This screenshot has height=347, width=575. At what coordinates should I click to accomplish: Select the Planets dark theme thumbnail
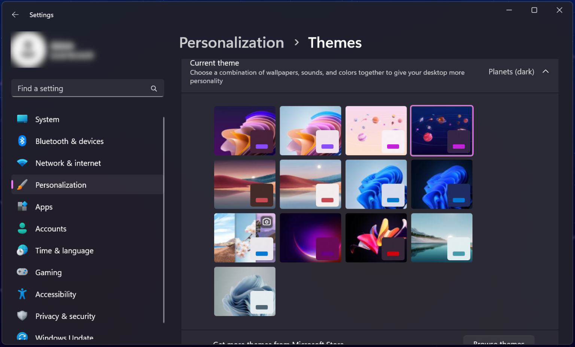[442, 130]
